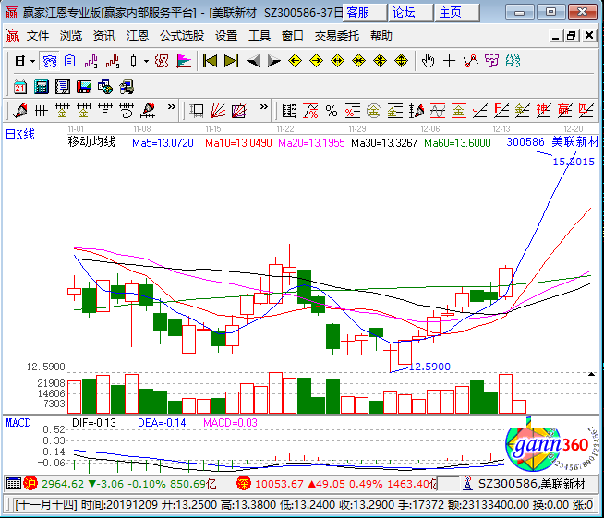Click the red wave 9 indicator icon
Screen dimensions: 604x518
[113, 61]
